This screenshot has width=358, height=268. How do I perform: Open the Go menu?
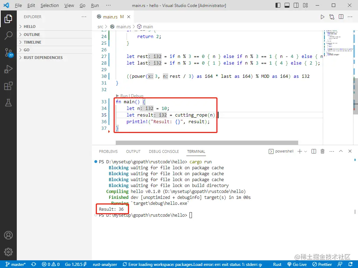[x=83, y=5]
